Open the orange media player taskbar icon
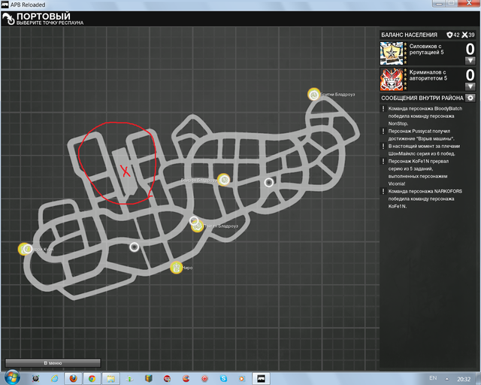The width and height of the screenshot is (481, 385). (x=242, y=378)
